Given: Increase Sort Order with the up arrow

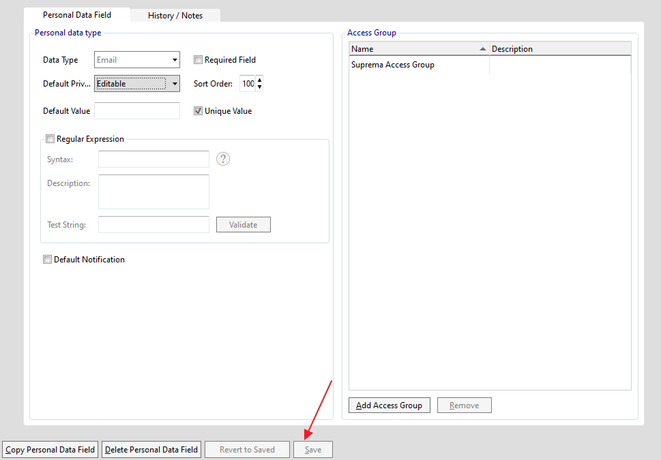Looking at the screenshot, I should click(259, 80).
